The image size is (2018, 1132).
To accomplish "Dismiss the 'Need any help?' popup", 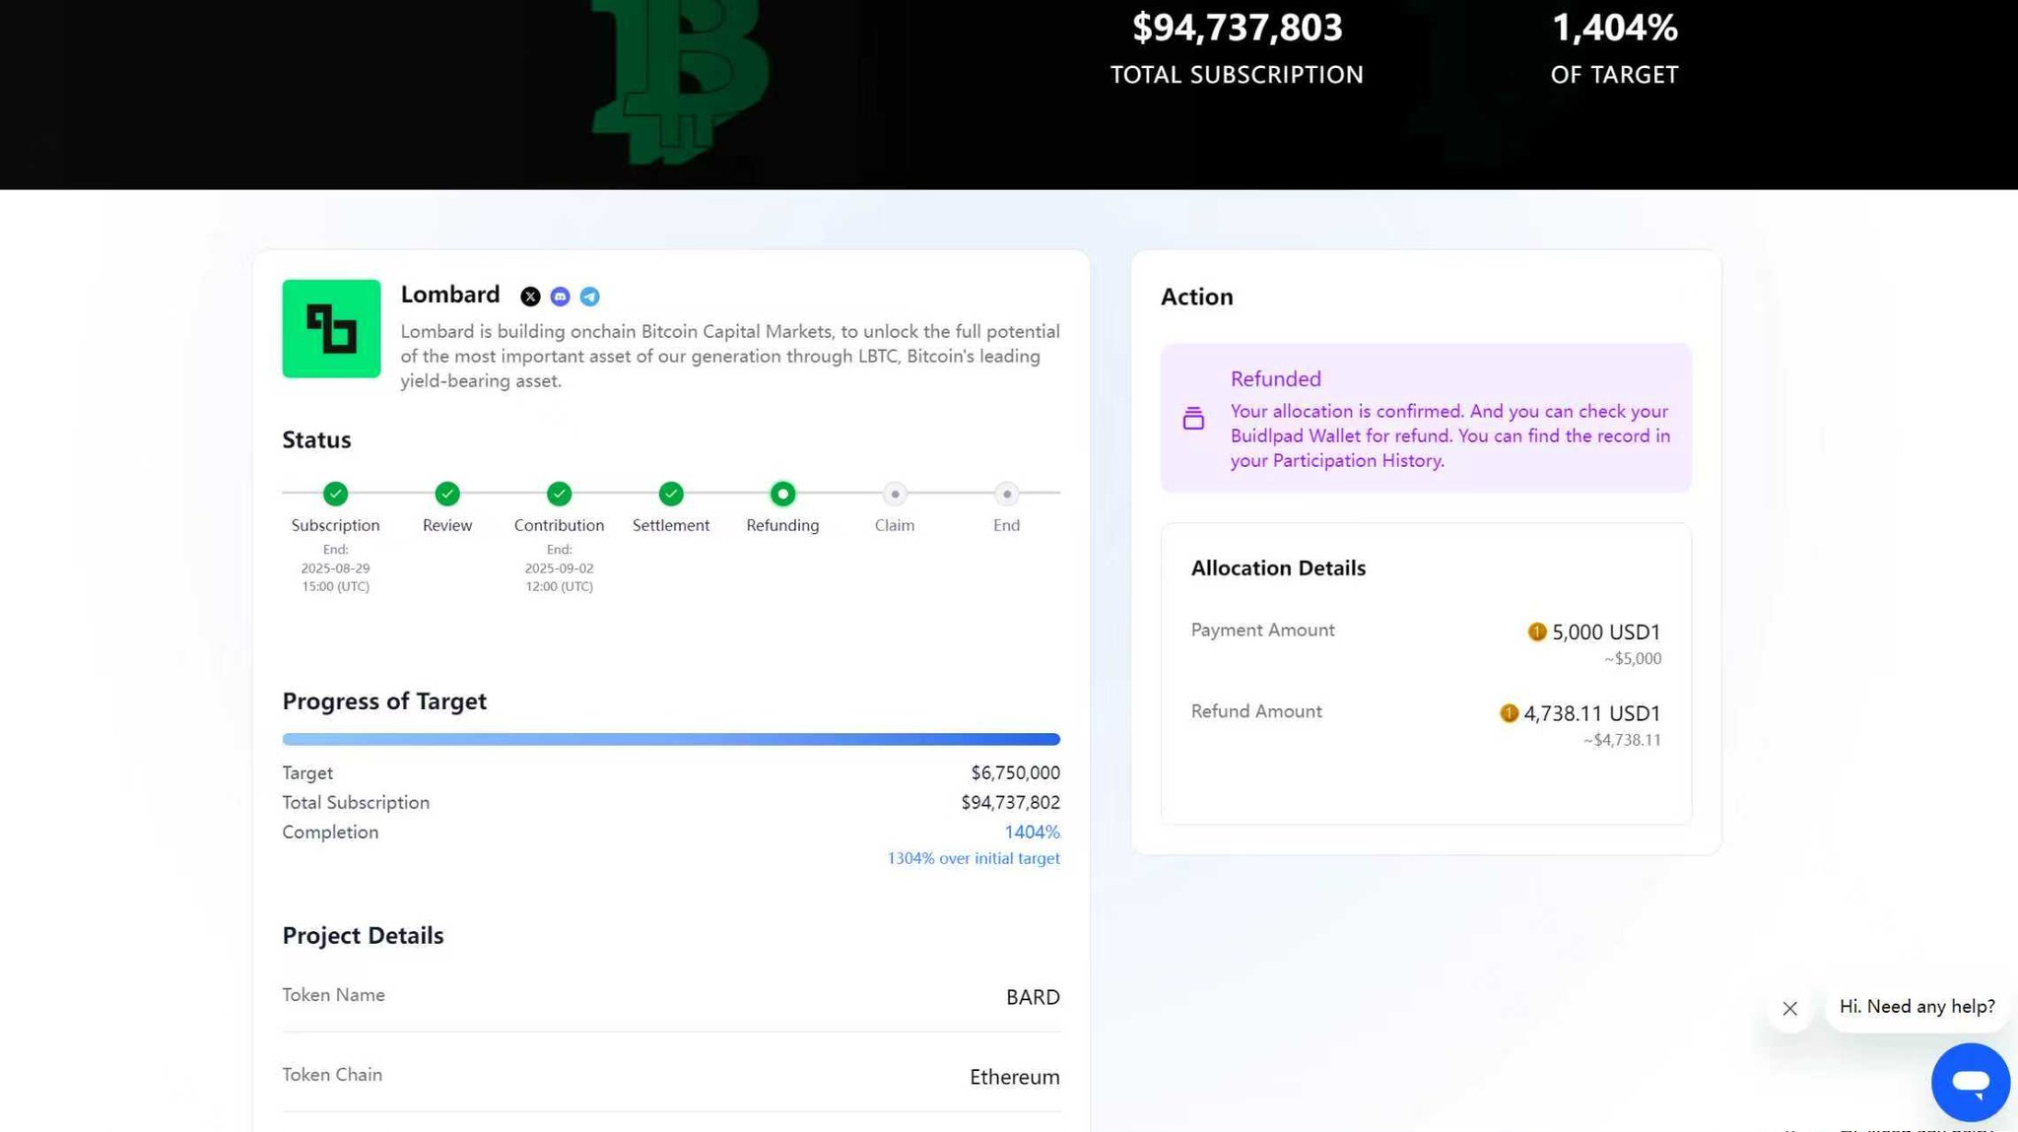I will tap(1789, 1008).
